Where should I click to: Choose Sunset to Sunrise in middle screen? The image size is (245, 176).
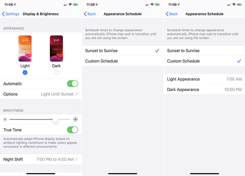point(122,51)
